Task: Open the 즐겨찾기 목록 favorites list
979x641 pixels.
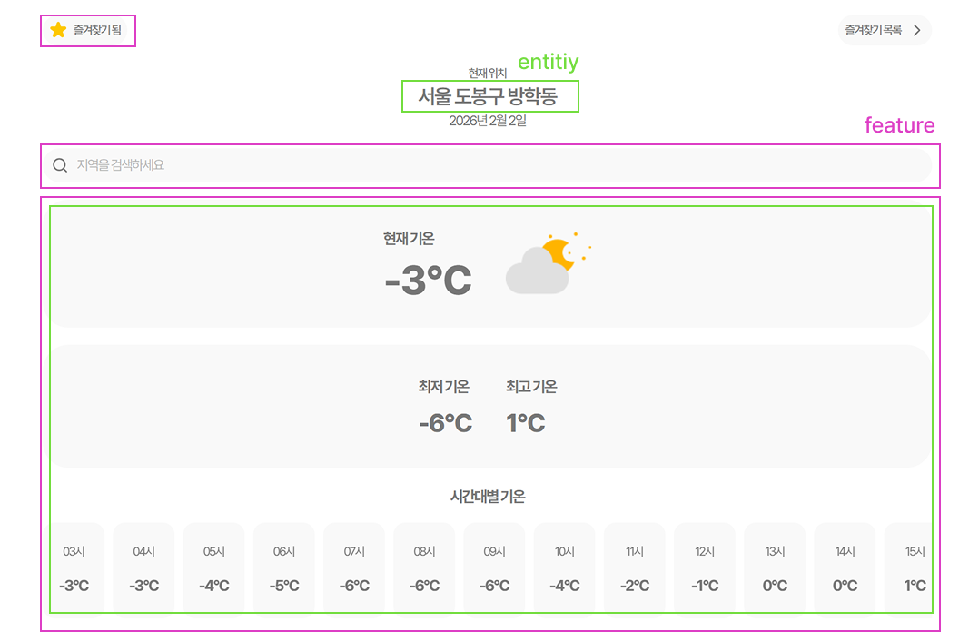Action: (x=874, y=30)
